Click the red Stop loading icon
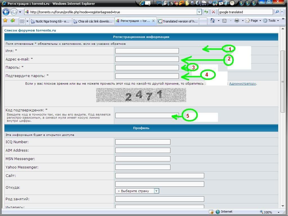Screen dimensions: 288x216 coord(213,12)
